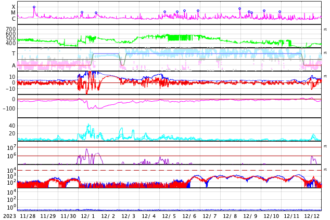Click the 10^3 label on electron flux panel
The image size is (330, 220).
coord(11,176)
